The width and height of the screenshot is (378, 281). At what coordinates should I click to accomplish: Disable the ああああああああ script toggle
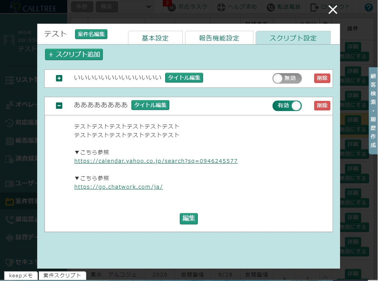coord(287,106)
